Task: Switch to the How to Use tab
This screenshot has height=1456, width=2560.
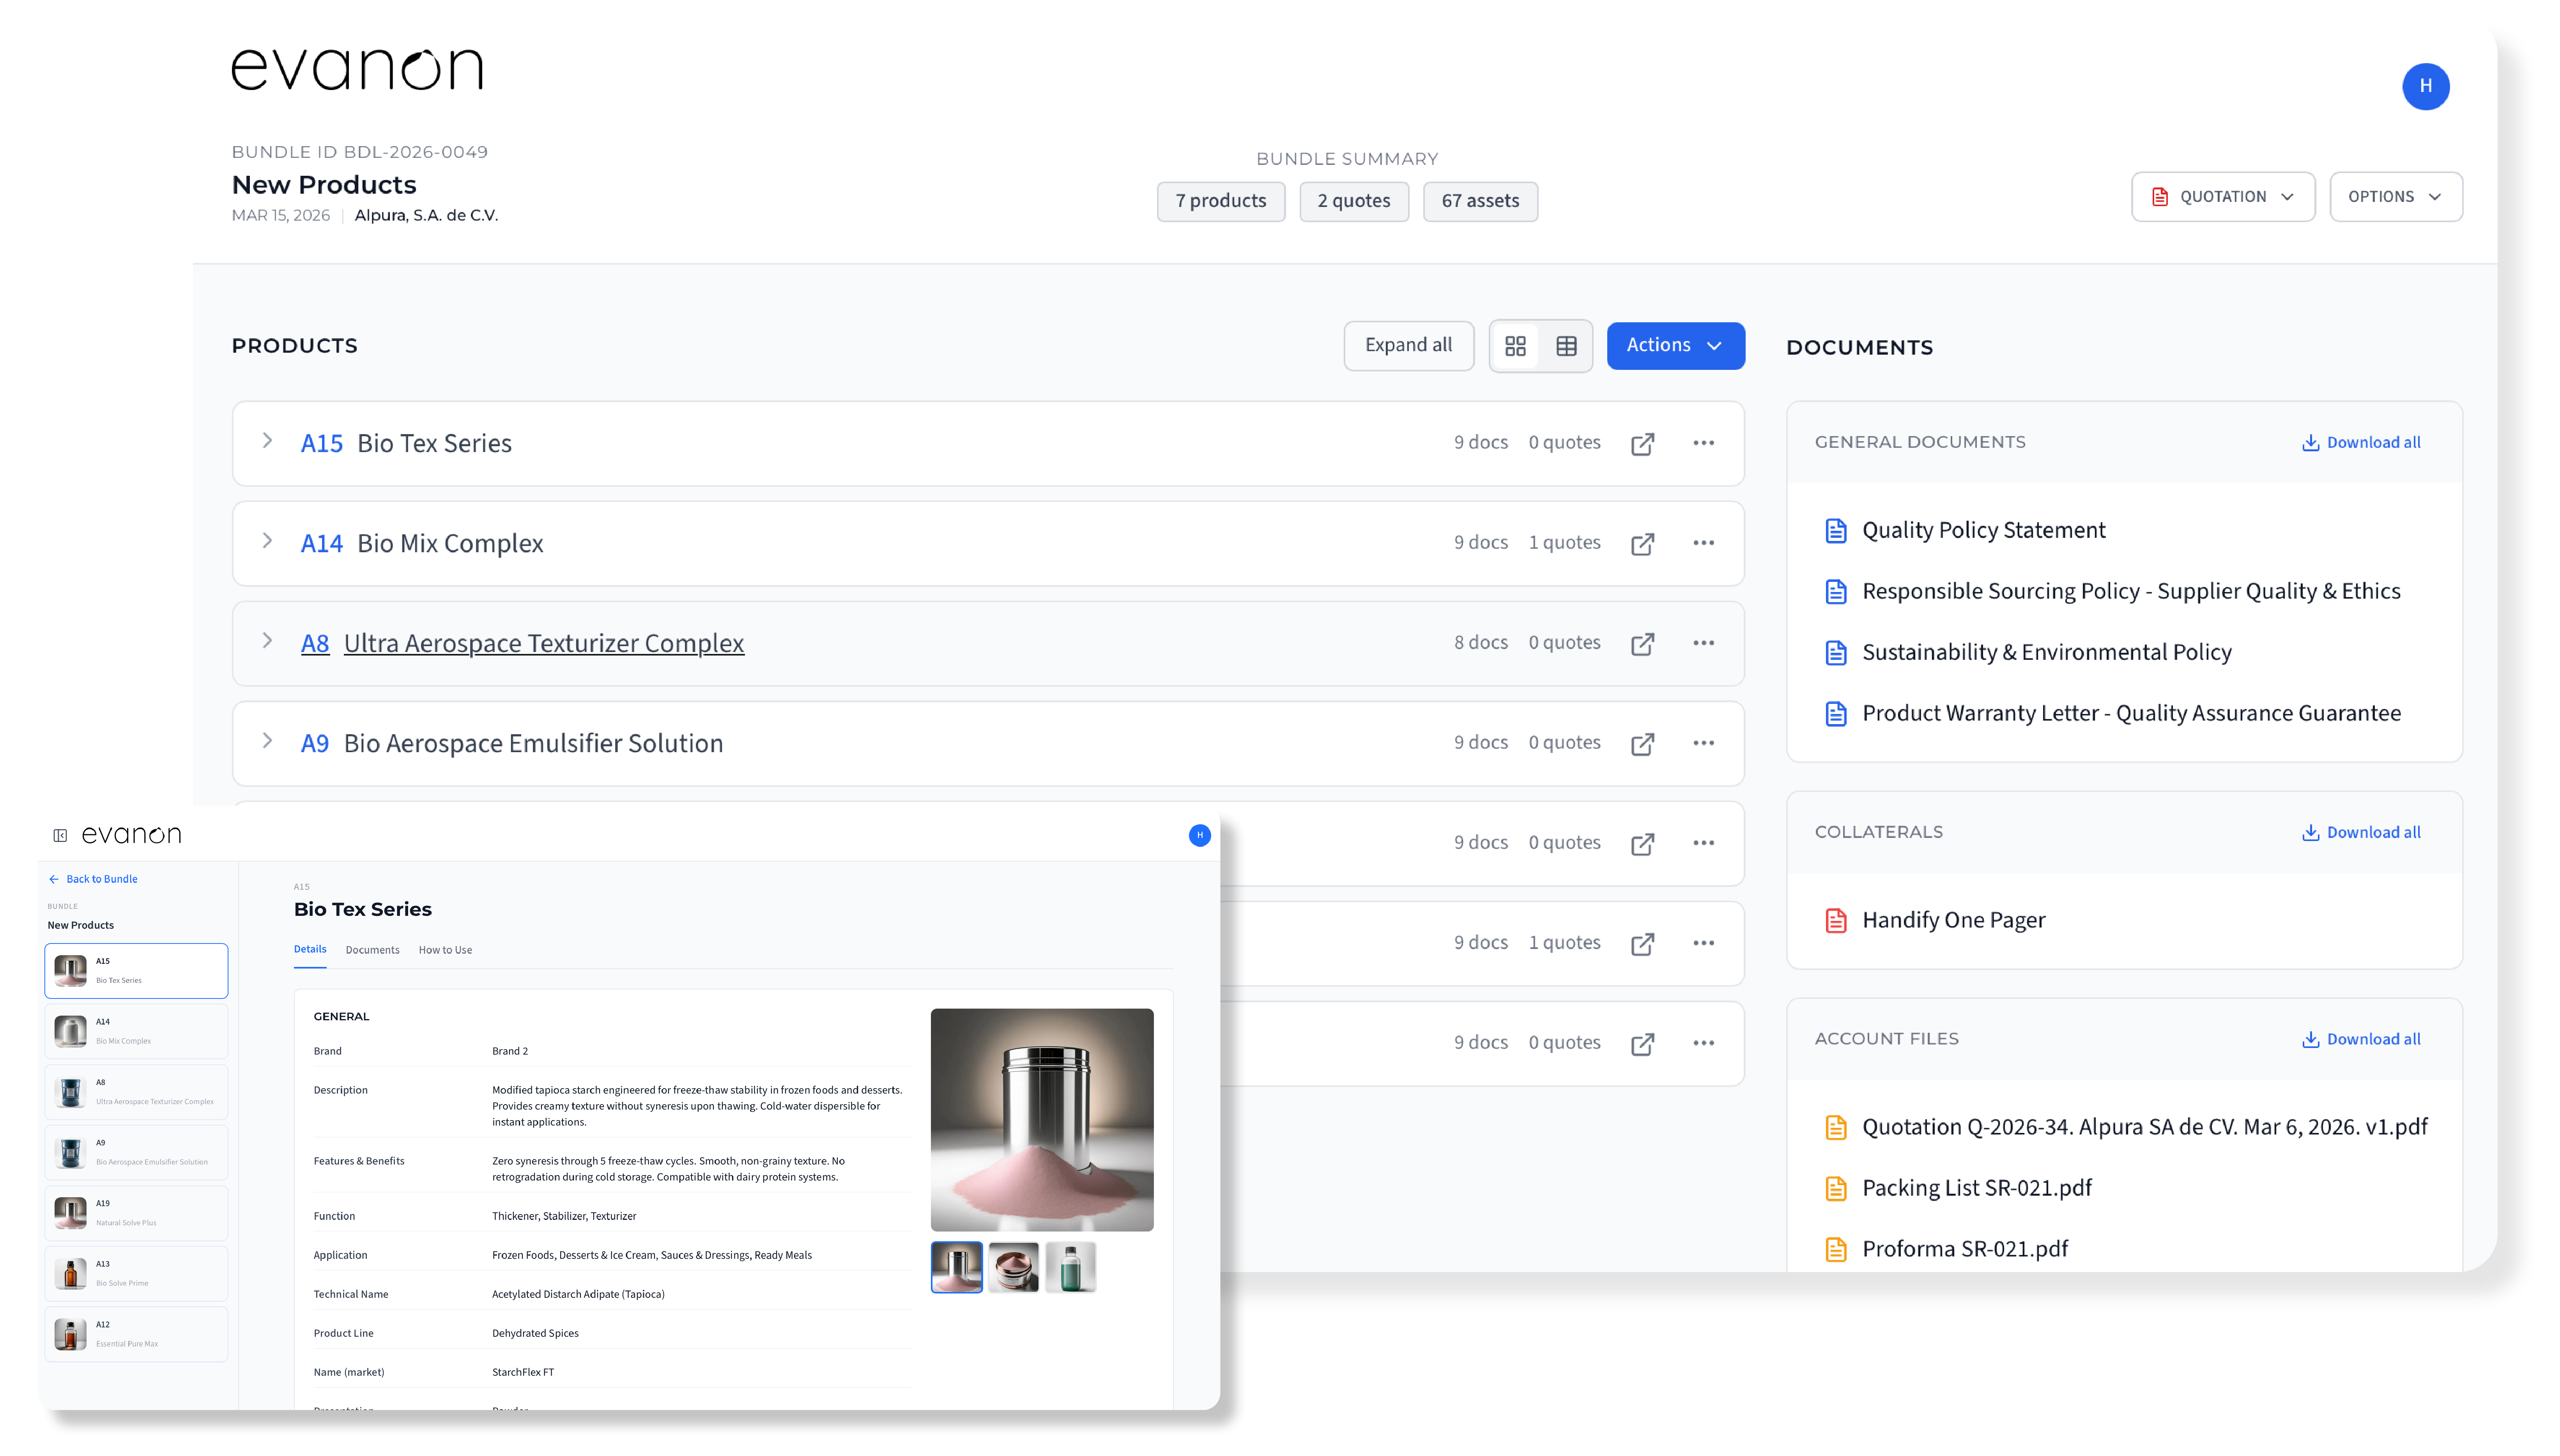Action: (x=445, y=950)
